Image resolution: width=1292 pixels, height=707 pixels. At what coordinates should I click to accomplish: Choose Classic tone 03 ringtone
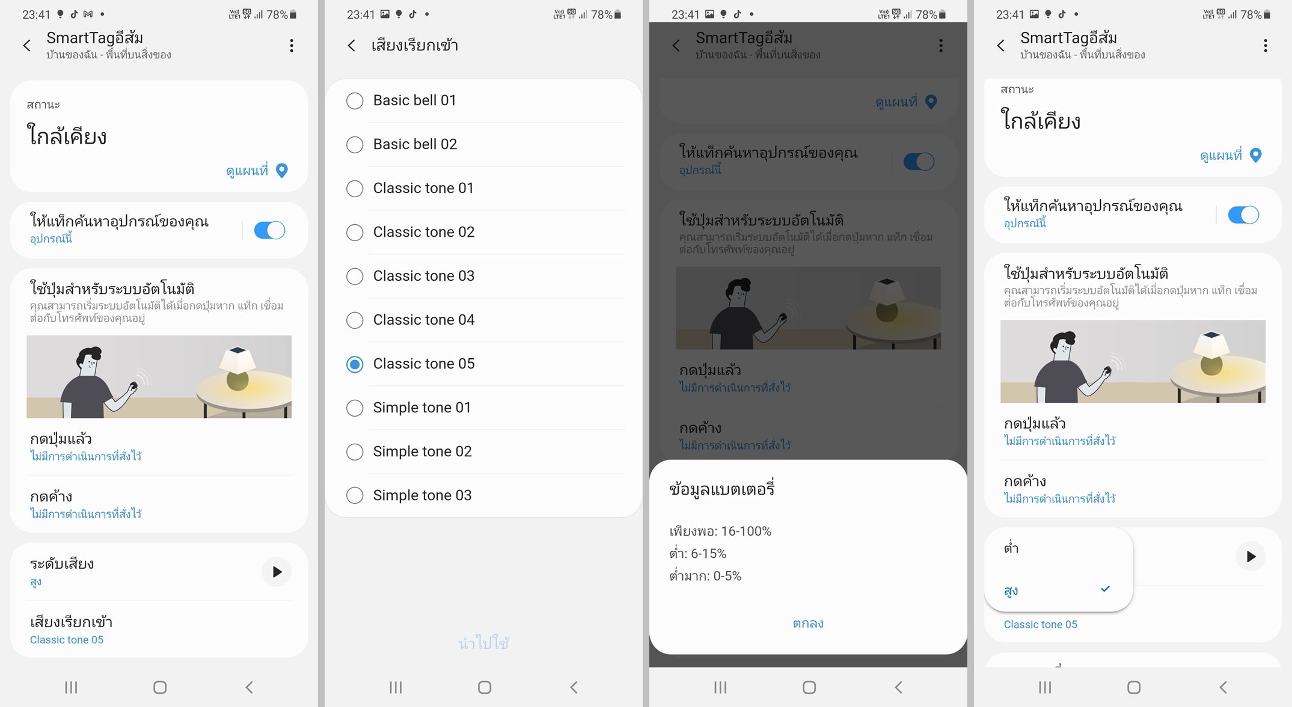[484, 276]
